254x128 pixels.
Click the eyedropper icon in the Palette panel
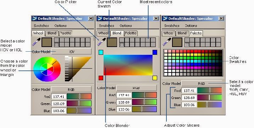(x=166, y=42)
